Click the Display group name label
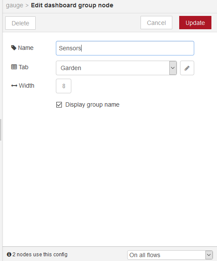 92,104
